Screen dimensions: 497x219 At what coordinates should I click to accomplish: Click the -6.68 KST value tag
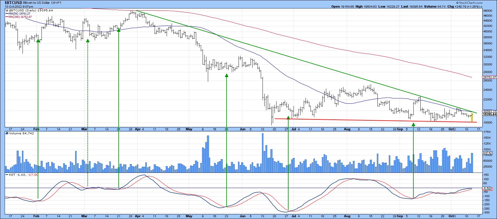[x=486, y=188]
